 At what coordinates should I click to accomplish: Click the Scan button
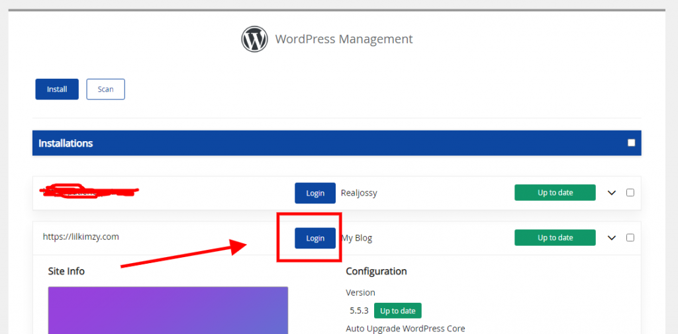click(x=105, y=89)
